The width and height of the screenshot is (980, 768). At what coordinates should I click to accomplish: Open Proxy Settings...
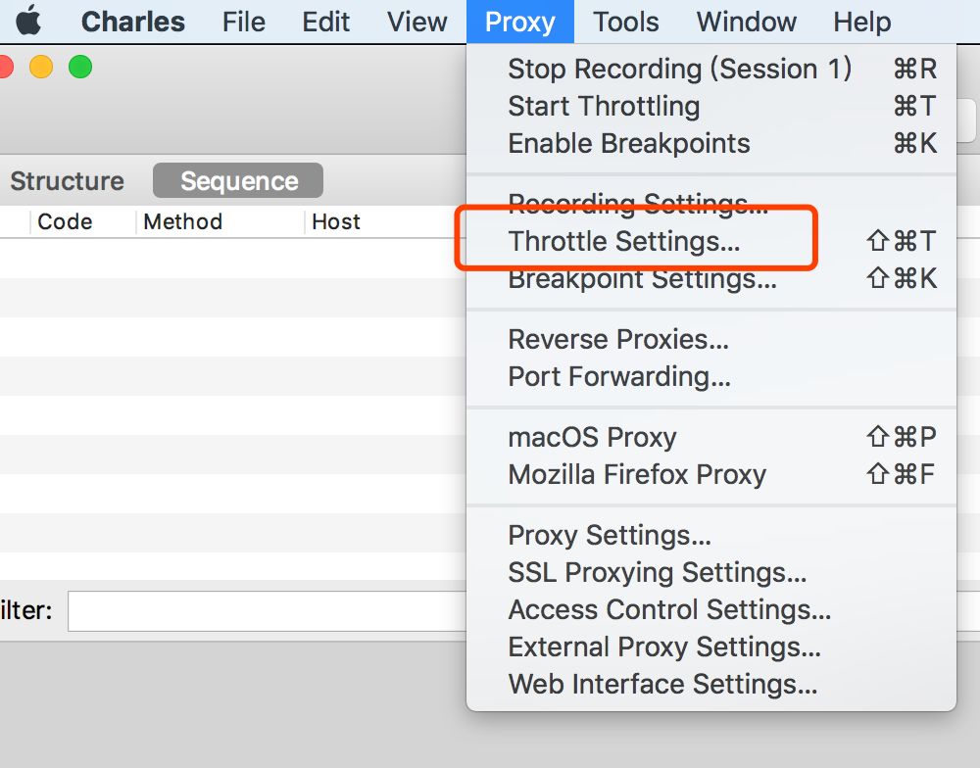coord(711,536)
